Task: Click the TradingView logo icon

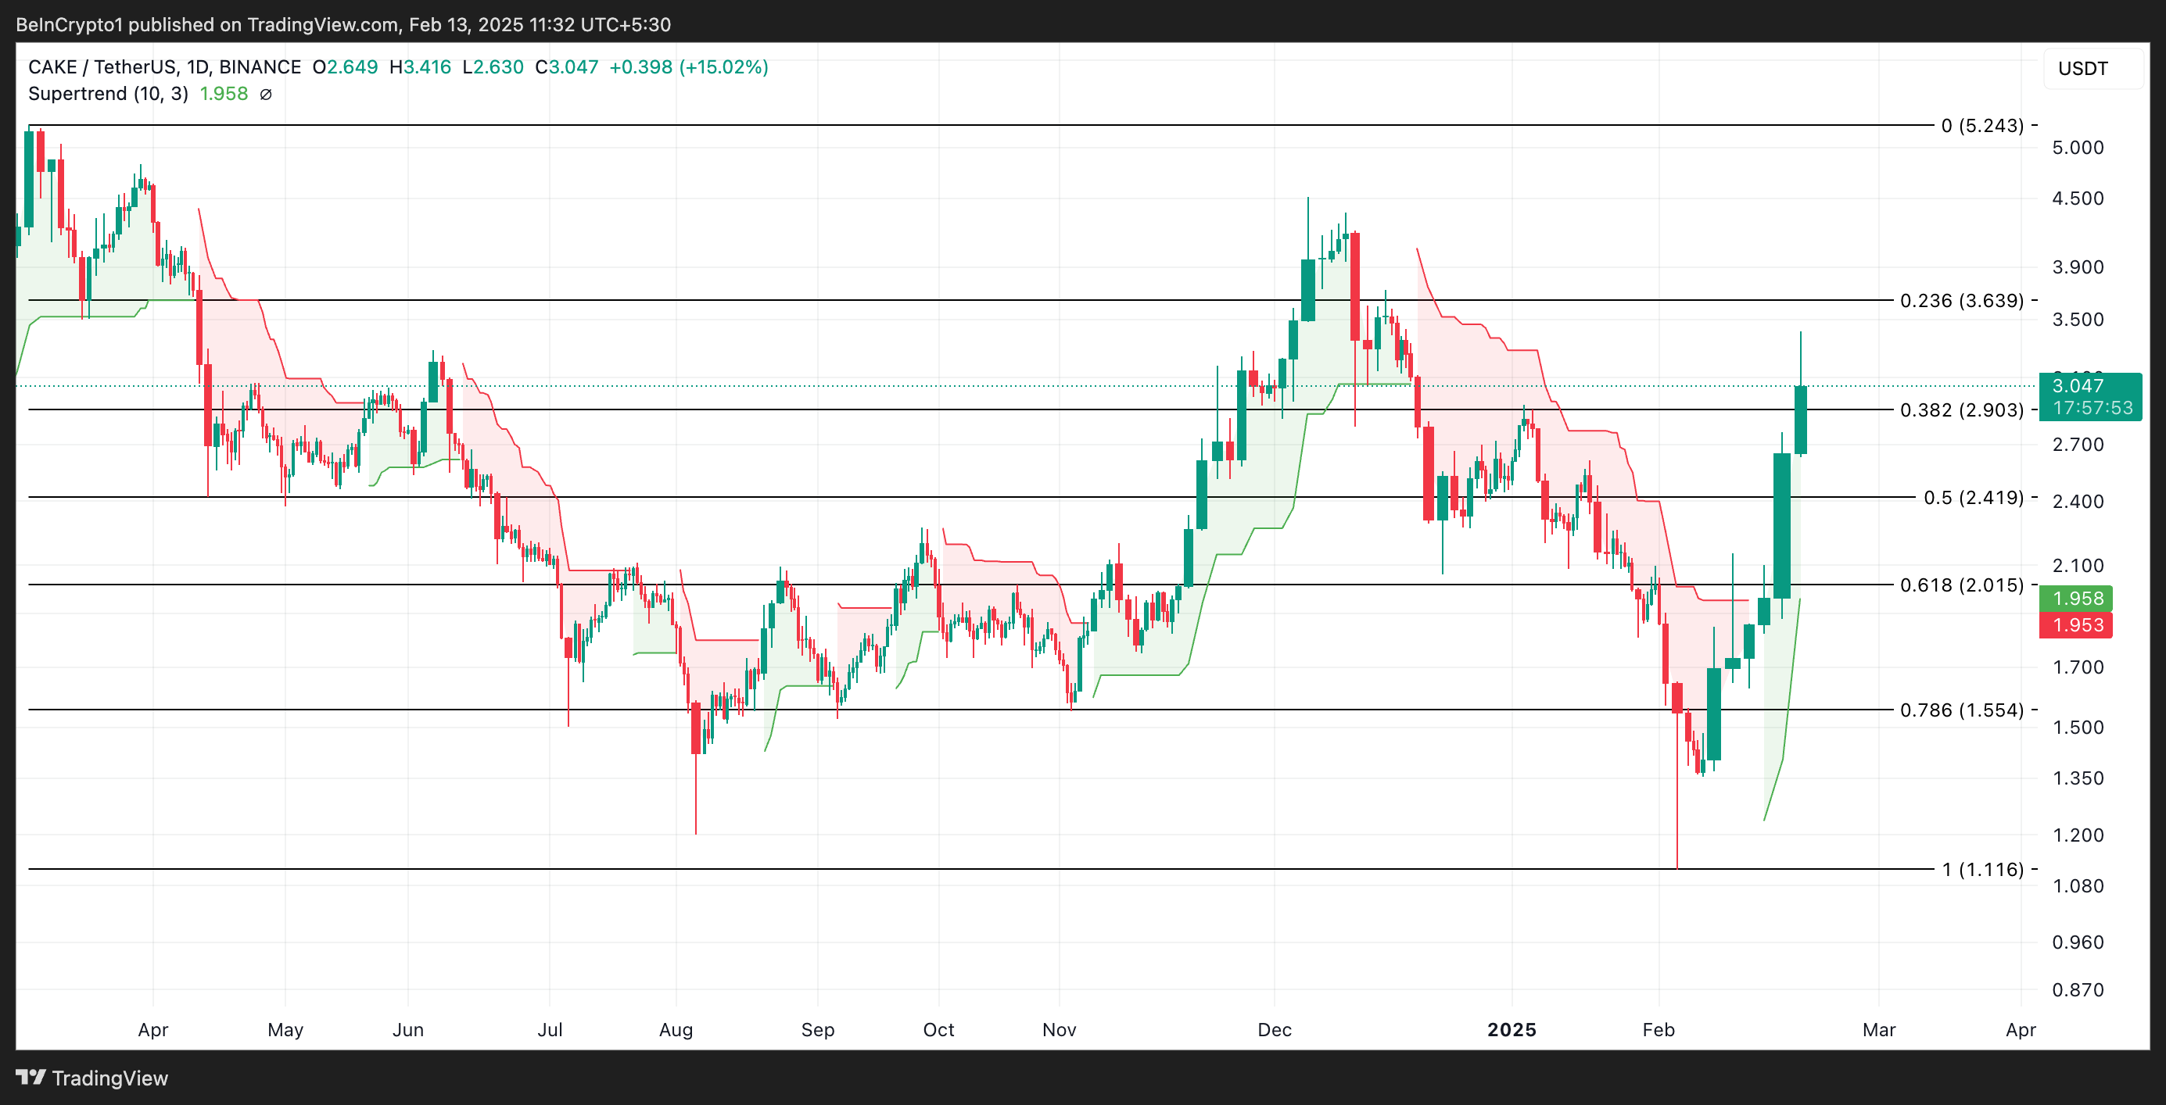Action: pos(30,1076)
